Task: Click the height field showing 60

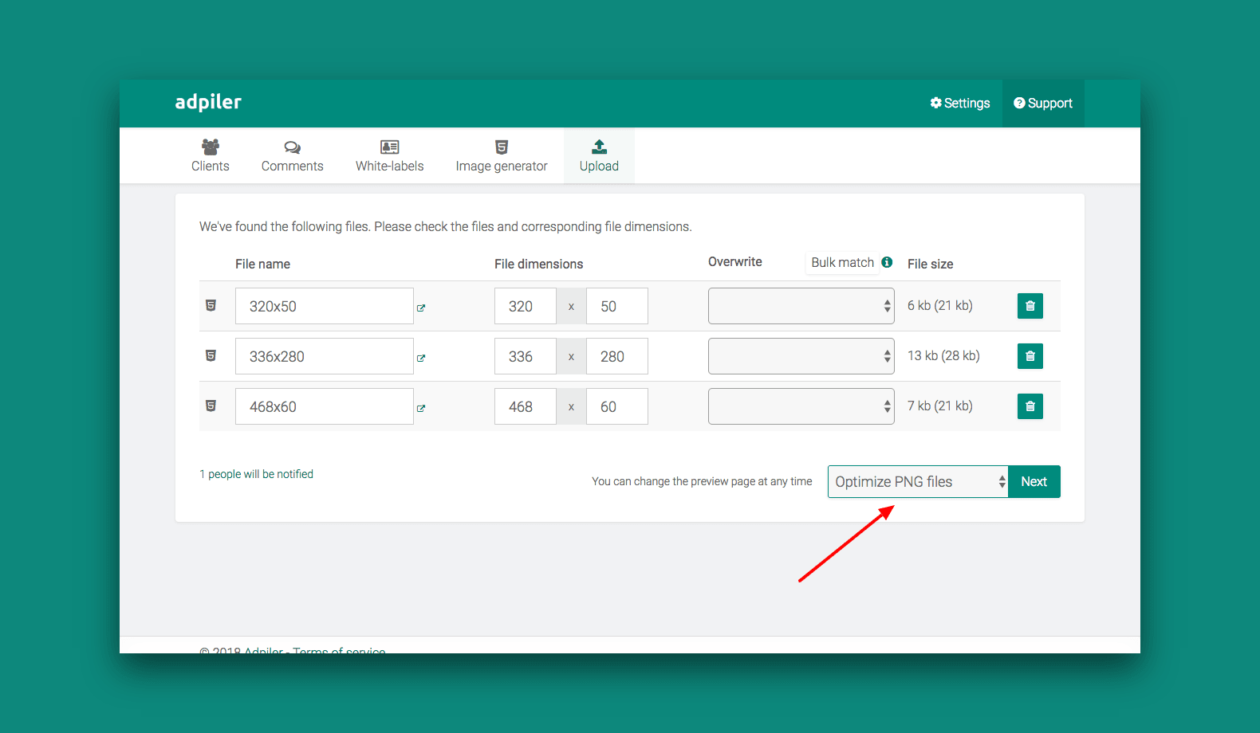Action: click(617, 406)
